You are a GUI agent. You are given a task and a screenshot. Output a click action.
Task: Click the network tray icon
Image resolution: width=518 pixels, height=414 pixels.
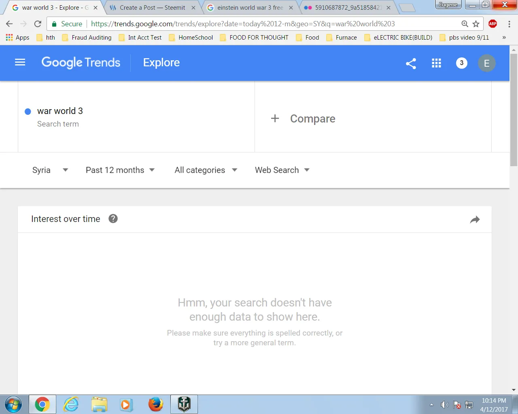(x=469, y=405)
